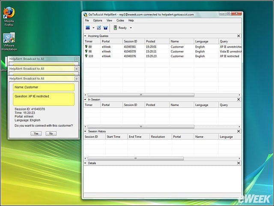Click the three-bars view layout icon in toolbar

[88, 27]
